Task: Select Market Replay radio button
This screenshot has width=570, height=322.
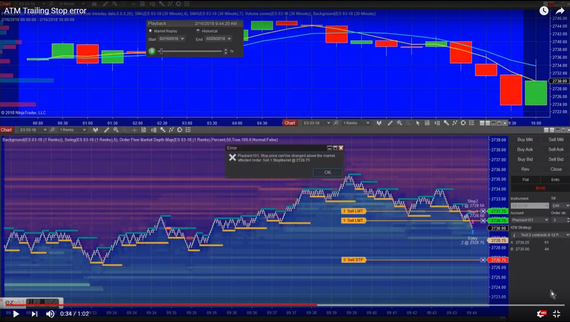Action: click(x=150, y=31)
